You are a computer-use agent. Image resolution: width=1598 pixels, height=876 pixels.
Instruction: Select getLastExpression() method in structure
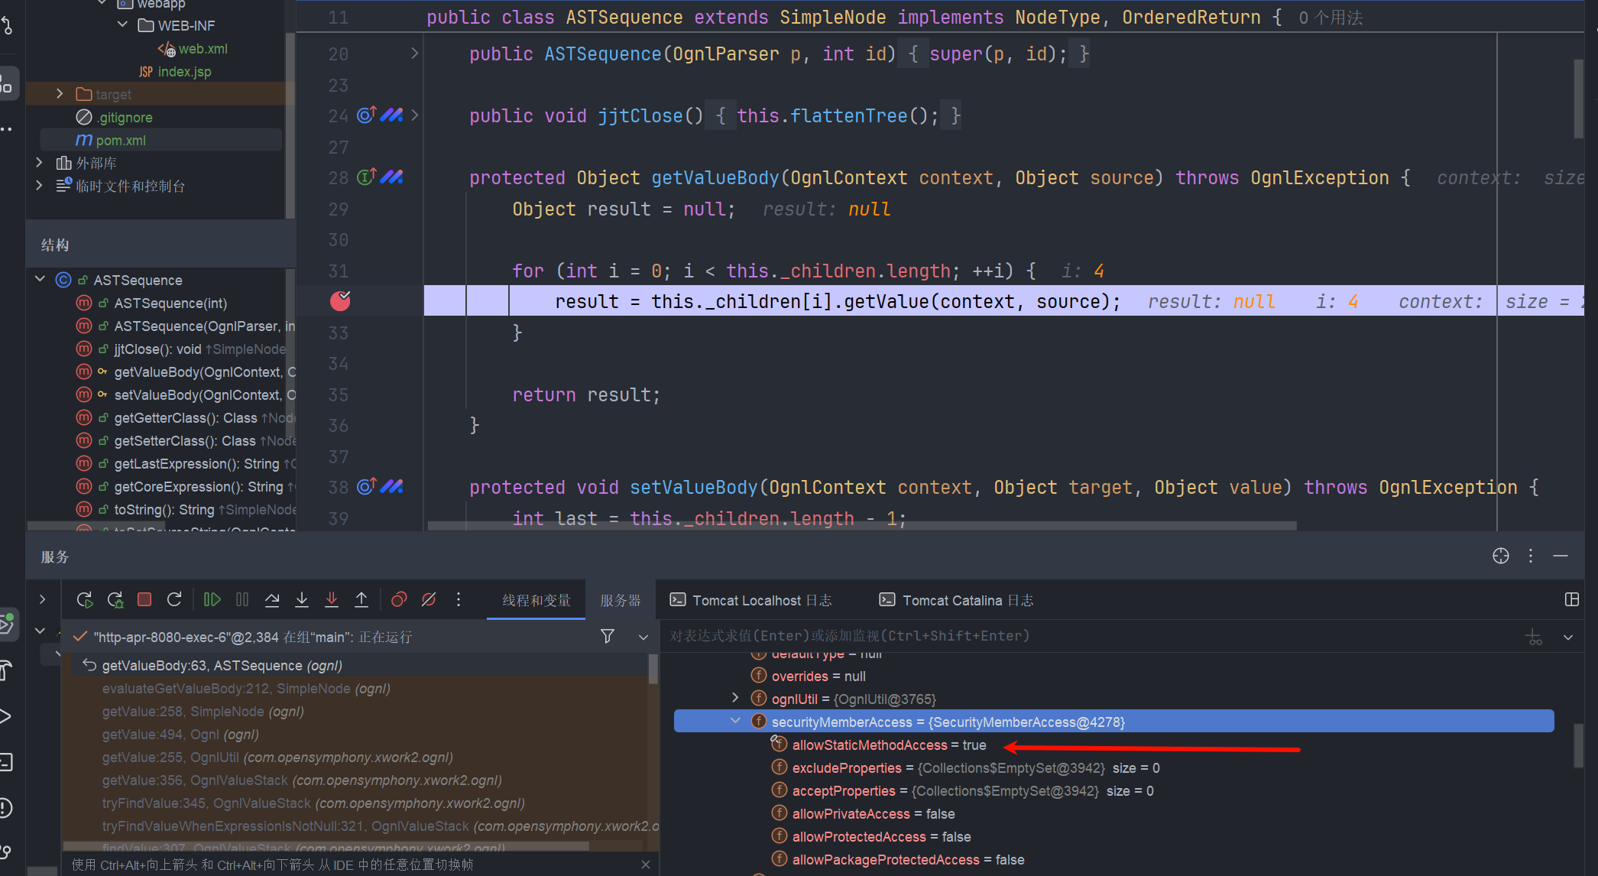196,464
